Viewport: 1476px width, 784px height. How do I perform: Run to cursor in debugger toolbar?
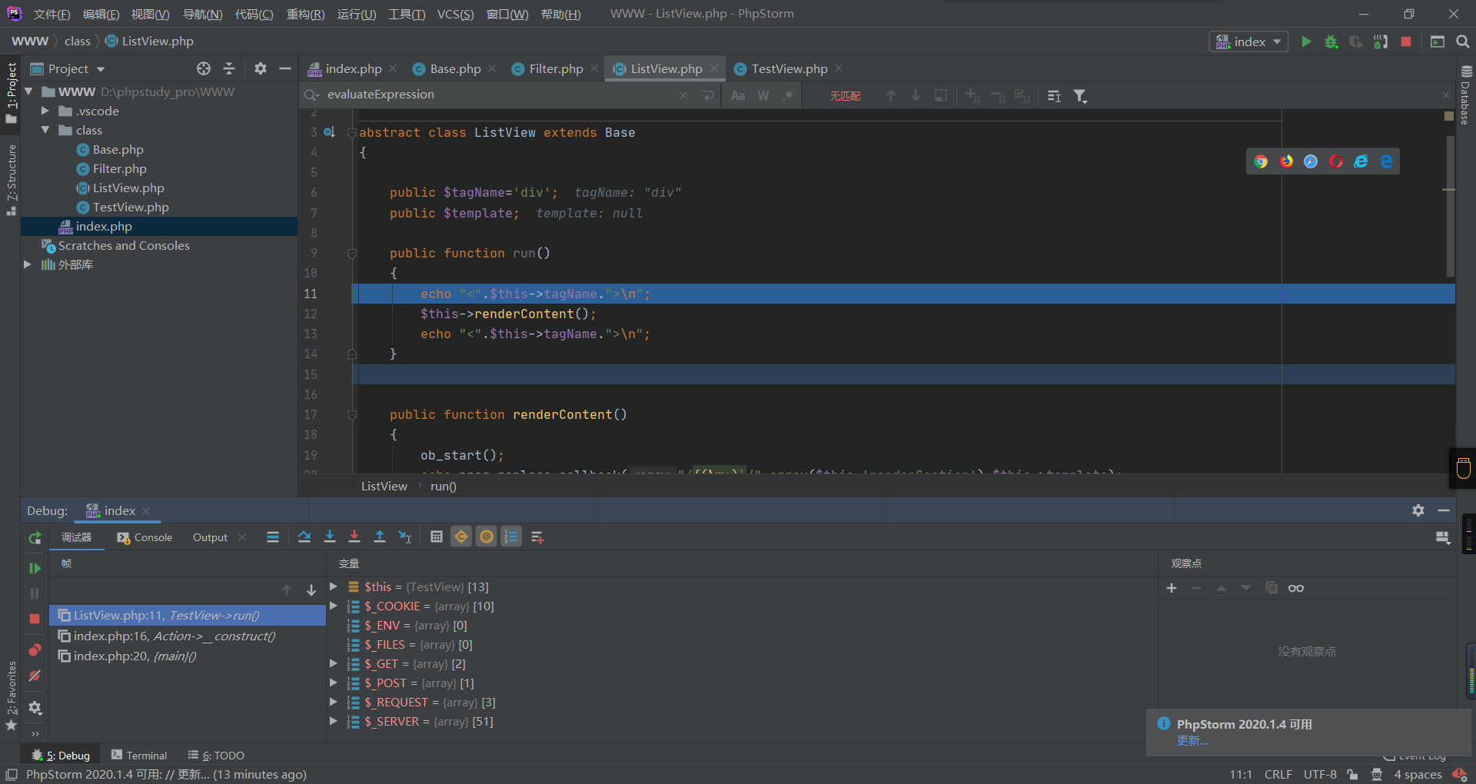pos(405,537)
